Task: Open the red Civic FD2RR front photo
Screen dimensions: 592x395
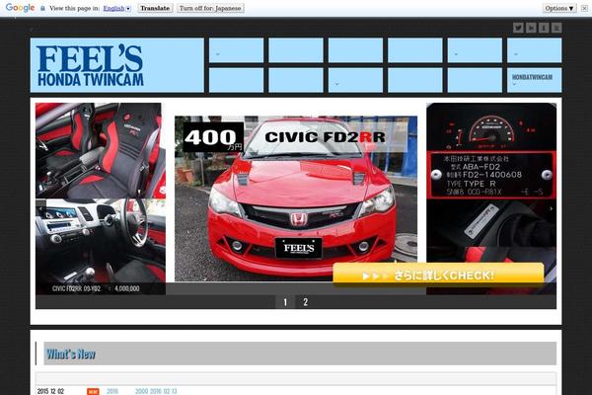Action: click(x=296, y=198)
